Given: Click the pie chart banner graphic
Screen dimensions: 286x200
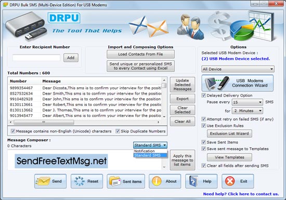Looking at the screenshot, I should click(242, 31).
